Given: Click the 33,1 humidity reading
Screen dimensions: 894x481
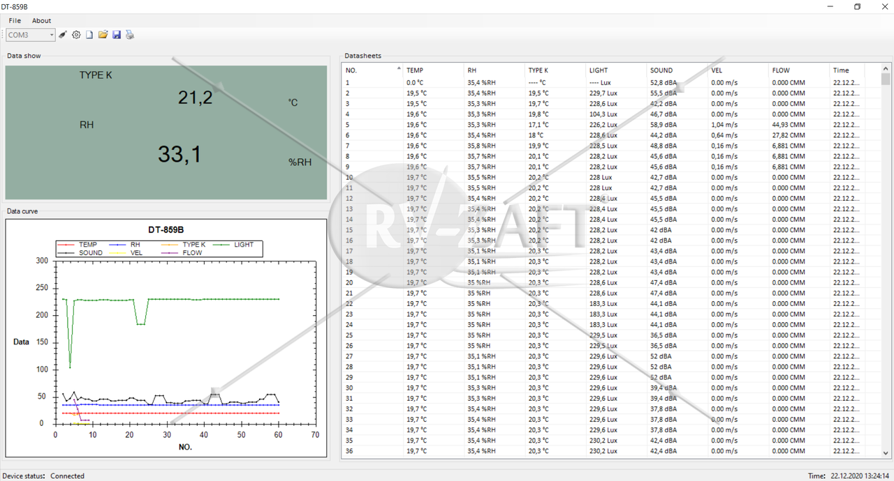Looking at the screenshot, I should click(x=179, y=154).
